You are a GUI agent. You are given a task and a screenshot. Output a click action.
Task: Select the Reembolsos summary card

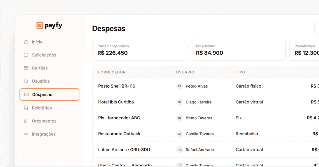click(304, 50)
